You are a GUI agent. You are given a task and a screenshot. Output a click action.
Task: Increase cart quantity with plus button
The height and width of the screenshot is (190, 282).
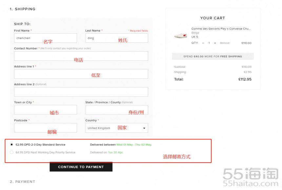tap(215, 43)
